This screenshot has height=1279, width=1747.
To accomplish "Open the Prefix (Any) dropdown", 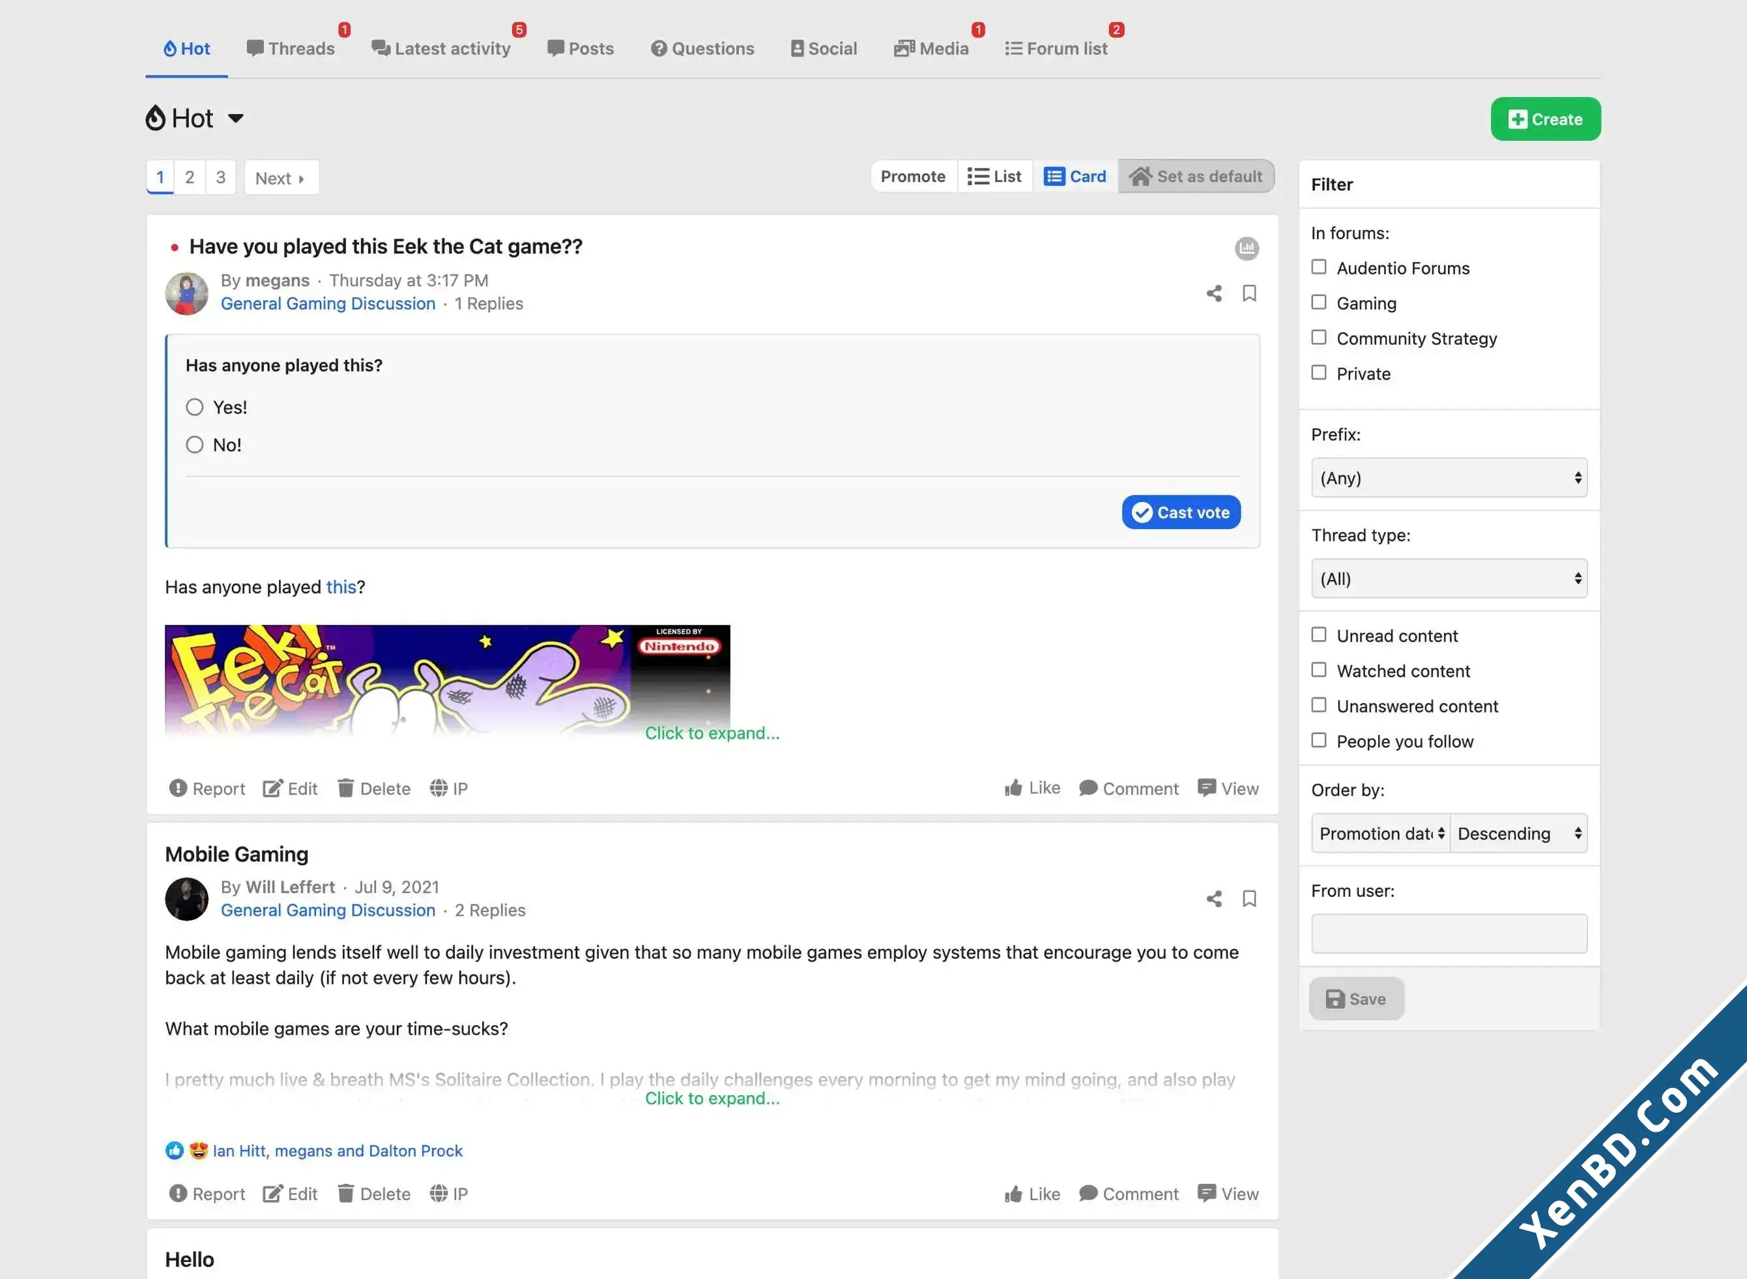I will 1449,478.
